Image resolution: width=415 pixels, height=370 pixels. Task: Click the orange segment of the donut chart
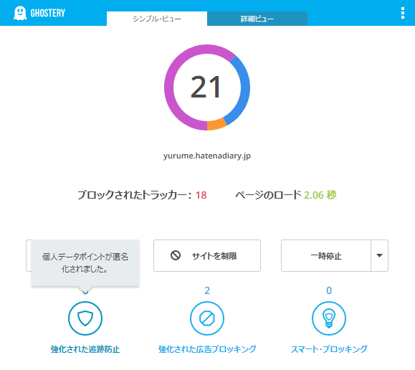216,125
